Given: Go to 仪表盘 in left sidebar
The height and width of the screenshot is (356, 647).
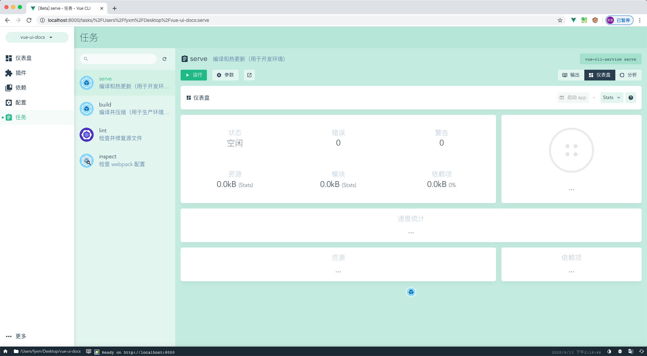Looking at the screenshot, I should (x=37, y=58).
